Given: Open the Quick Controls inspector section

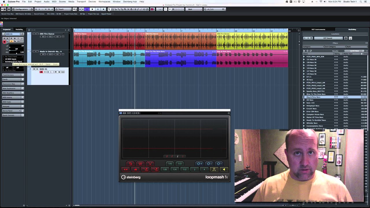Looking at the screenshot, I should coord(13,115).
